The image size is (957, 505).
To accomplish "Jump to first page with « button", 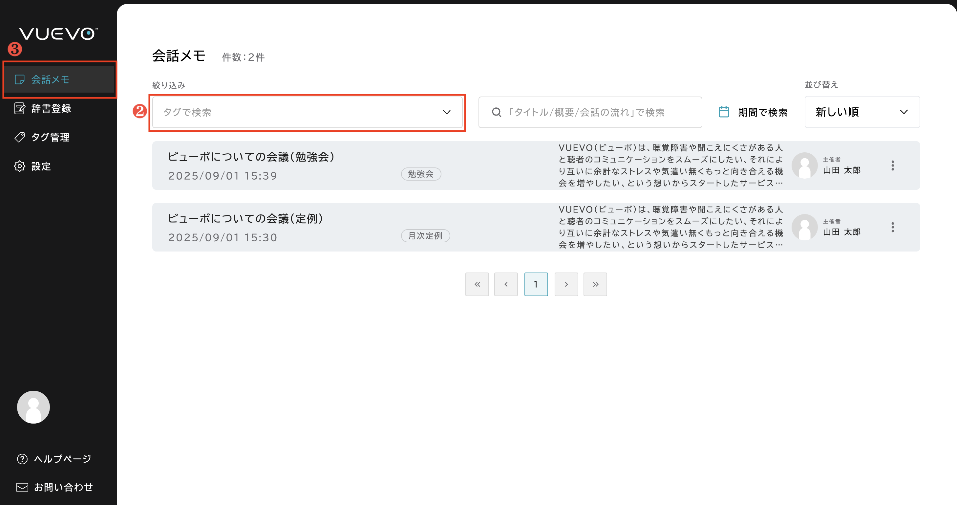I will pos(477,284).
